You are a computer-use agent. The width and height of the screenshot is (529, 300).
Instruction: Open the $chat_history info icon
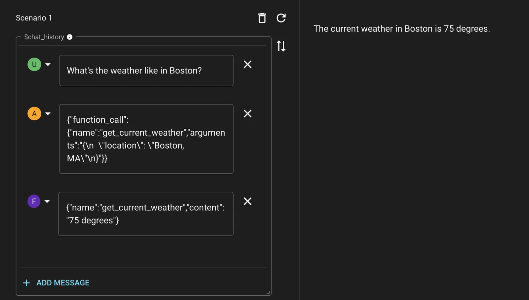(x=70, y=37)
